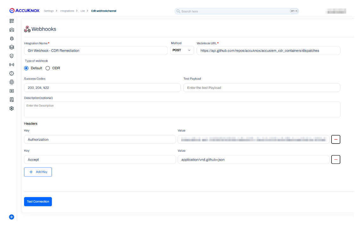Click the fingerprint icon in sidebar

click(12, 82)
